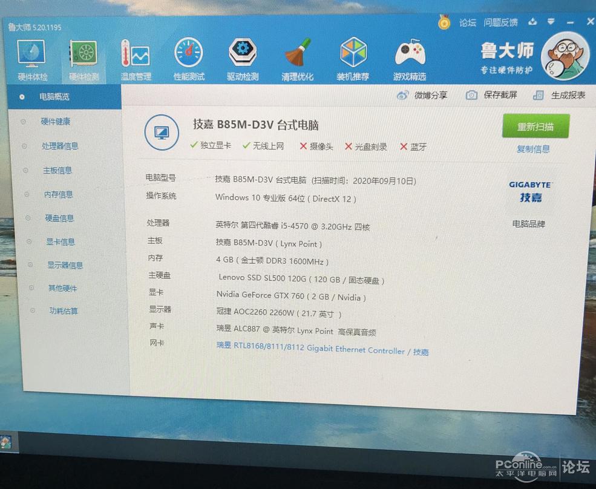Click Windows 10 专业版 64位 text

point(286,198)
